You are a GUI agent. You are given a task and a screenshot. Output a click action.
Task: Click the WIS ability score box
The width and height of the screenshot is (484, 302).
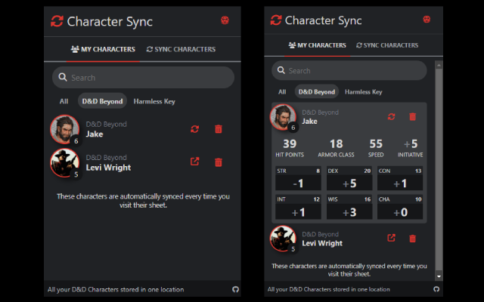click(x=349, y=207)
